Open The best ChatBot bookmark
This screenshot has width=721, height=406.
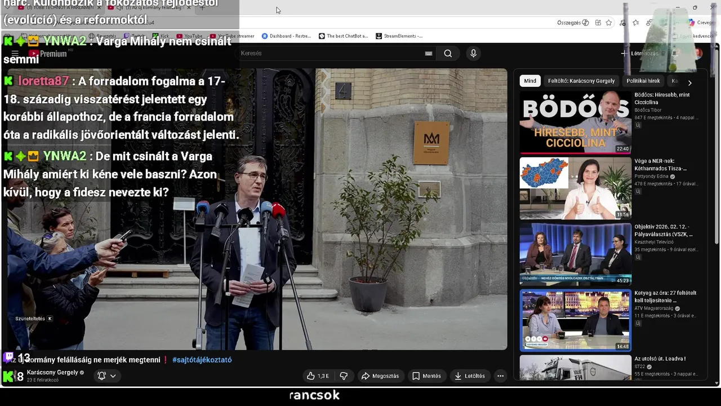[343, 36]
